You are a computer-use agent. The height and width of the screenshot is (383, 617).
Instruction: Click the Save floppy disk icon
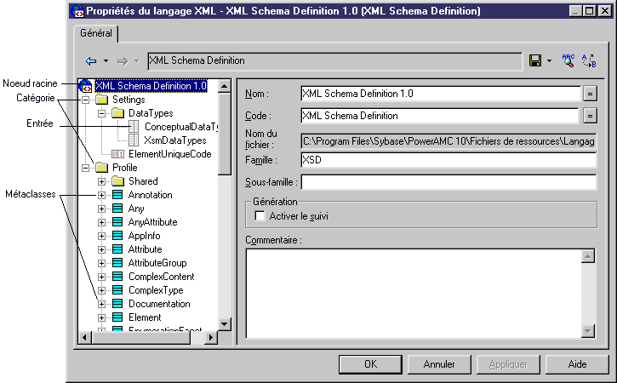coord(535,60)
